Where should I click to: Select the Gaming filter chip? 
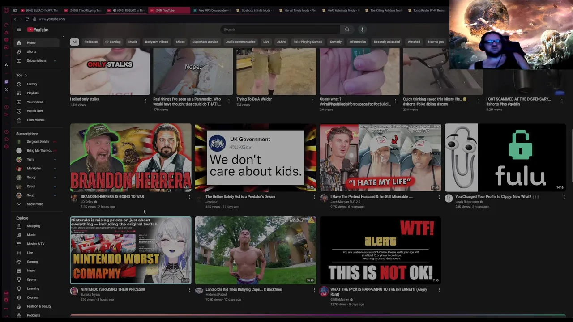[113, 42]
